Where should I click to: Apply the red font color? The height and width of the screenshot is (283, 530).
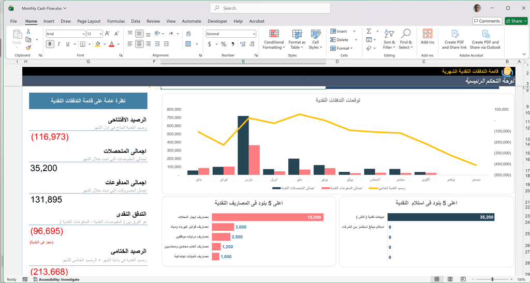112,44
